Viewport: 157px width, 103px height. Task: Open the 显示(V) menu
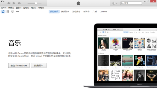point(19,8)
